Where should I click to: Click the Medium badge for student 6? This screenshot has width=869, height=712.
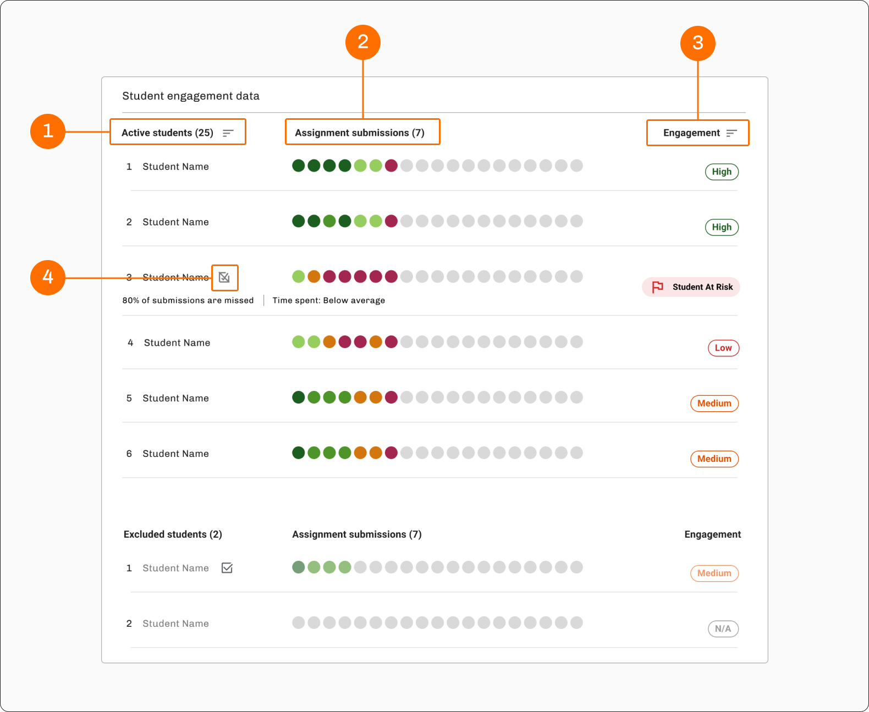tap(714, 459)
